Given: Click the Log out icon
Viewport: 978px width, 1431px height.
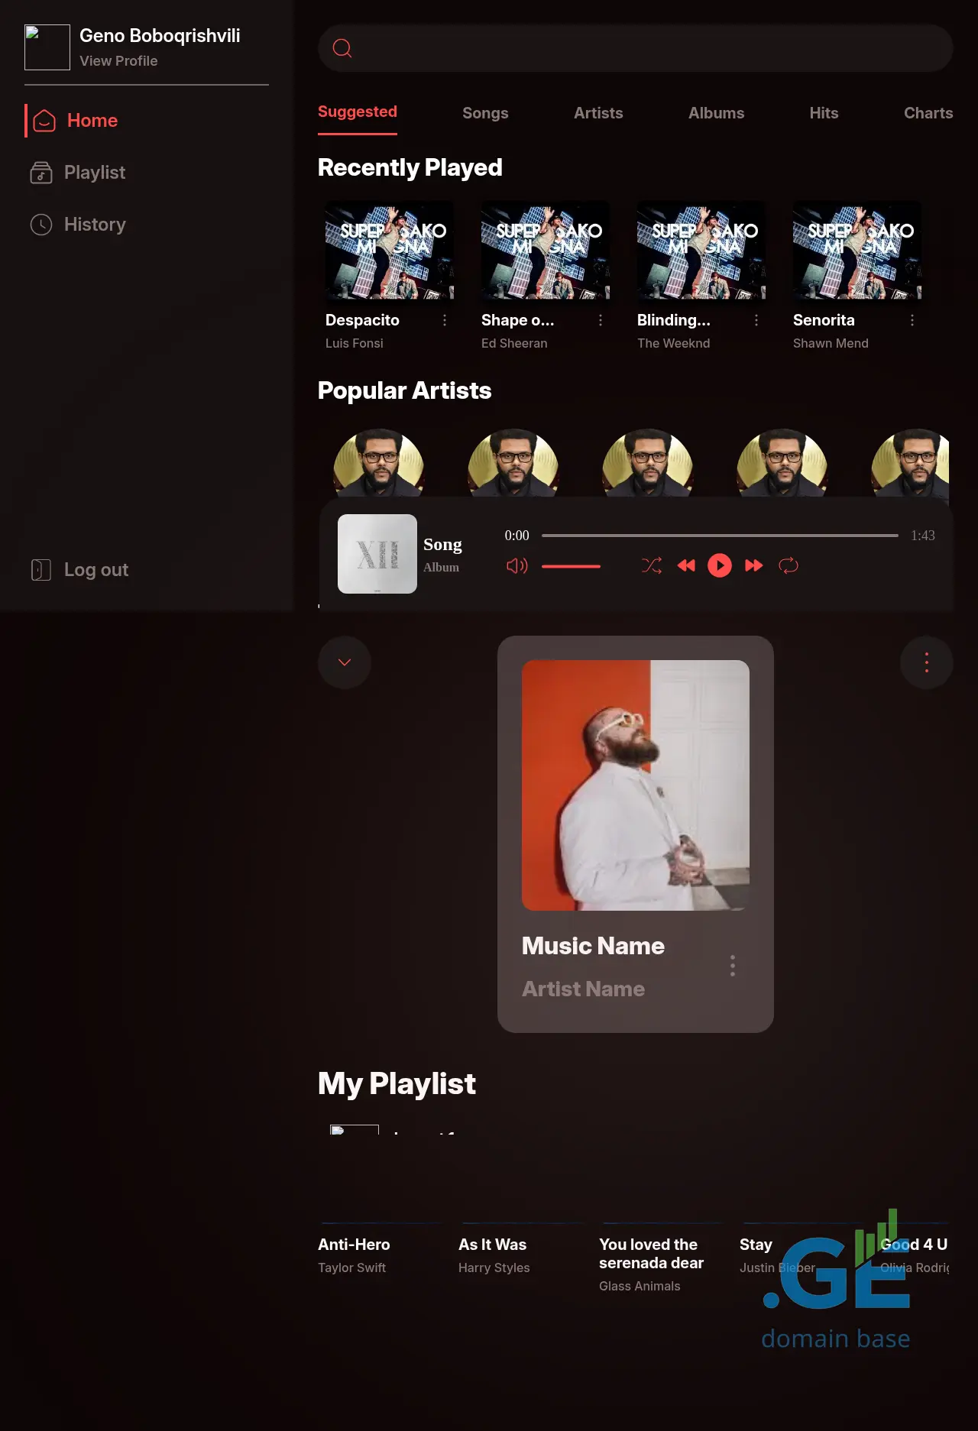Looking at the screenshot, I should 41,570.
